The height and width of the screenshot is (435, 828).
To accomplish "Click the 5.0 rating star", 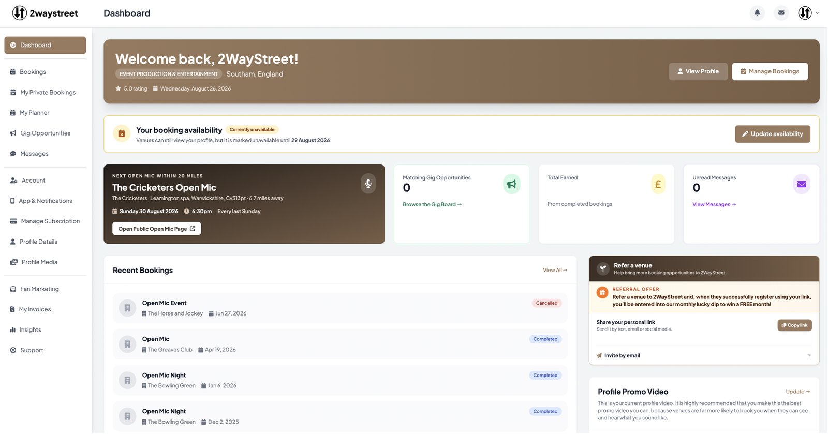I will (118, 89).
